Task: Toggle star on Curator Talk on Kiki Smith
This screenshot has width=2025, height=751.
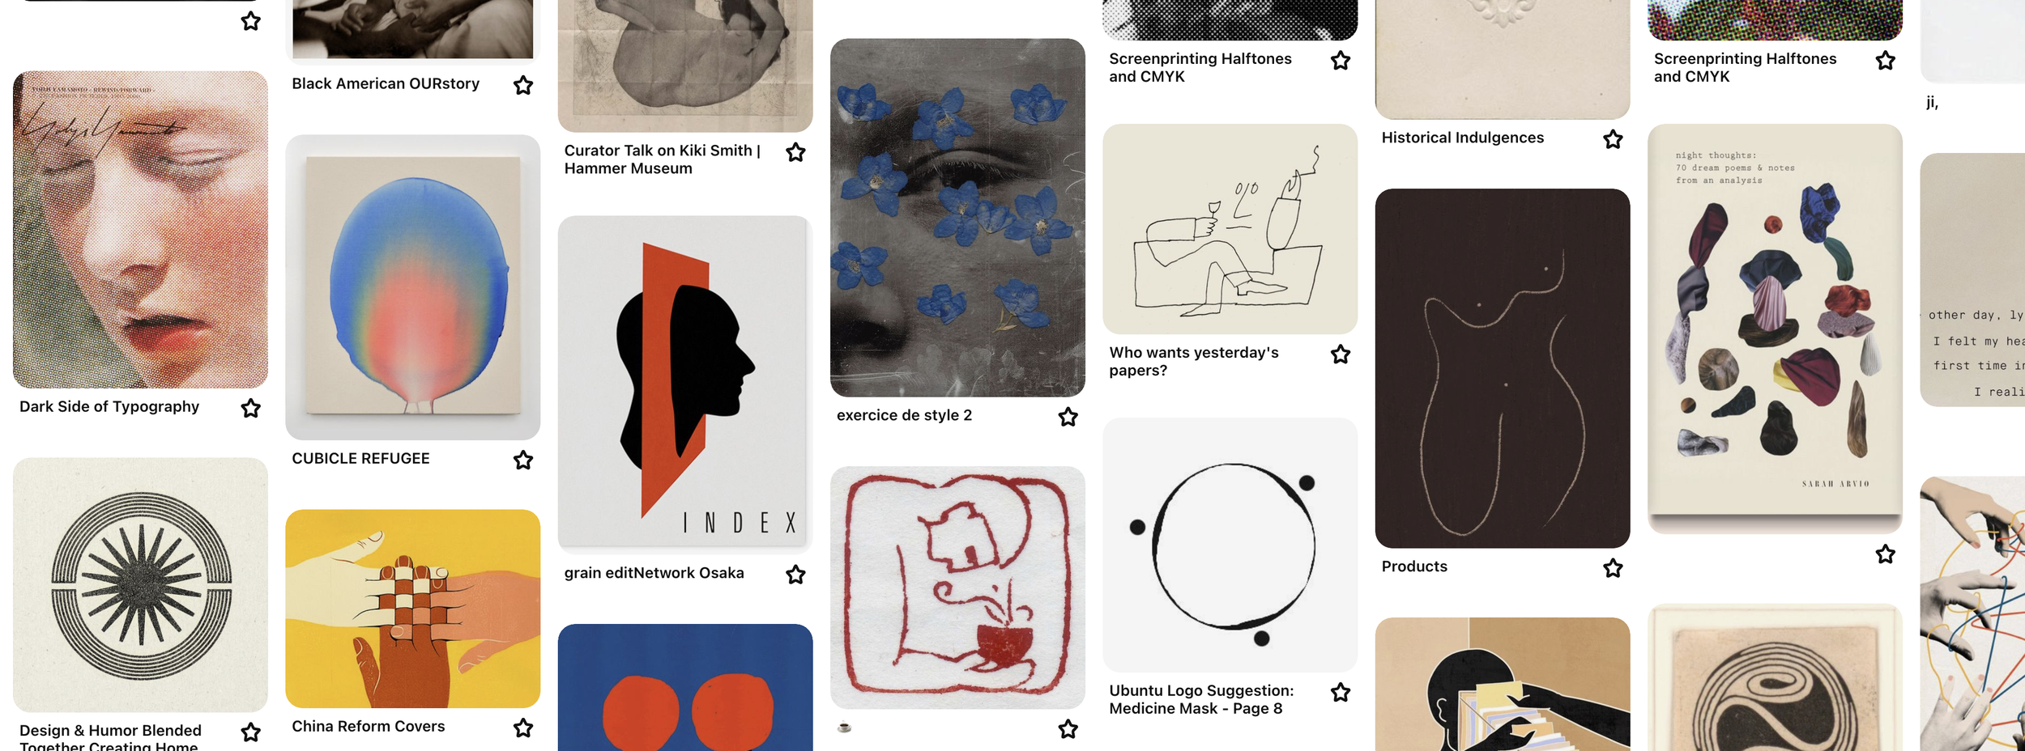Action: (795, 152)
